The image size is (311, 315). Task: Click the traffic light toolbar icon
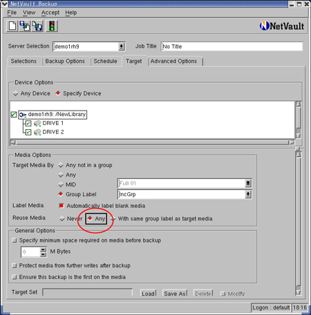(x=52, y=26)
